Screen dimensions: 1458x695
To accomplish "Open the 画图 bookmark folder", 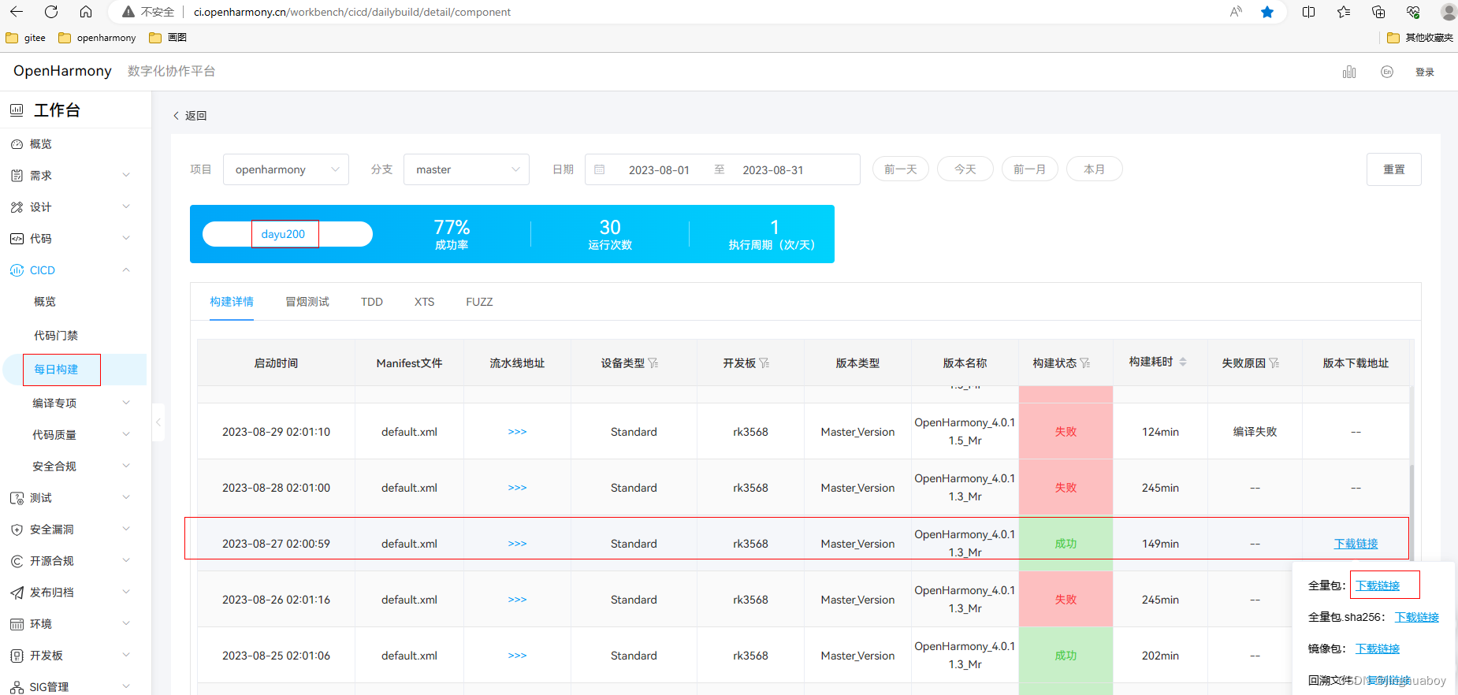I will [x=168, y=38].
